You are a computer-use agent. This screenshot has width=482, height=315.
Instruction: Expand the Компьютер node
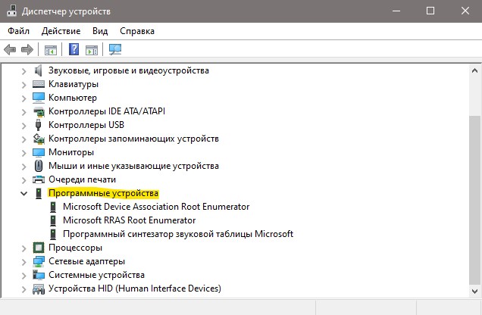(x=23, y=98)
